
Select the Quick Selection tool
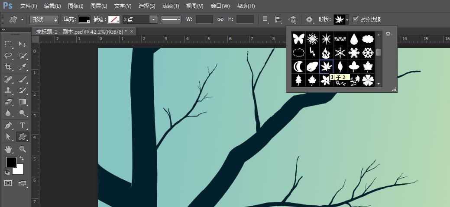23,56
